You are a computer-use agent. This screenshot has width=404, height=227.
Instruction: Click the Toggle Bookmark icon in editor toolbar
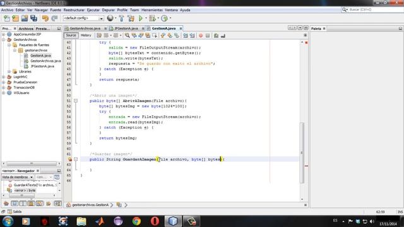[x=177, y=35]
